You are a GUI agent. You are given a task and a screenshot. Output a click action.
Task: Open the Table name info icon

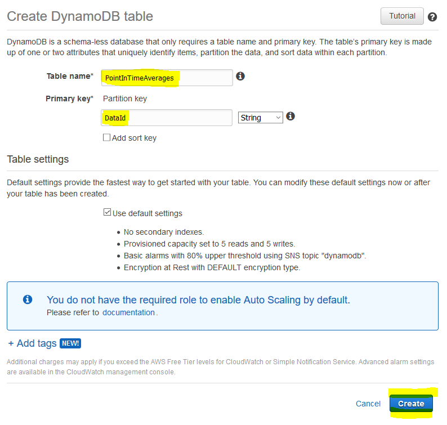[x=240, y=76]
